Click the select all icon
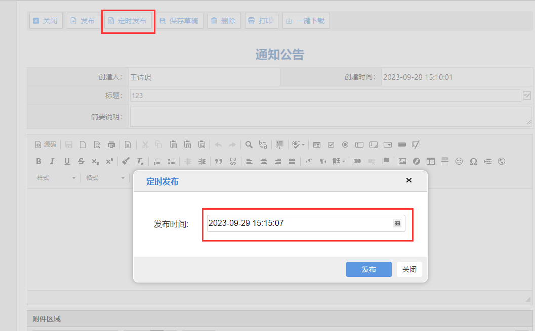Viewport: 535px width, 331px height. (x=280, y=145)
